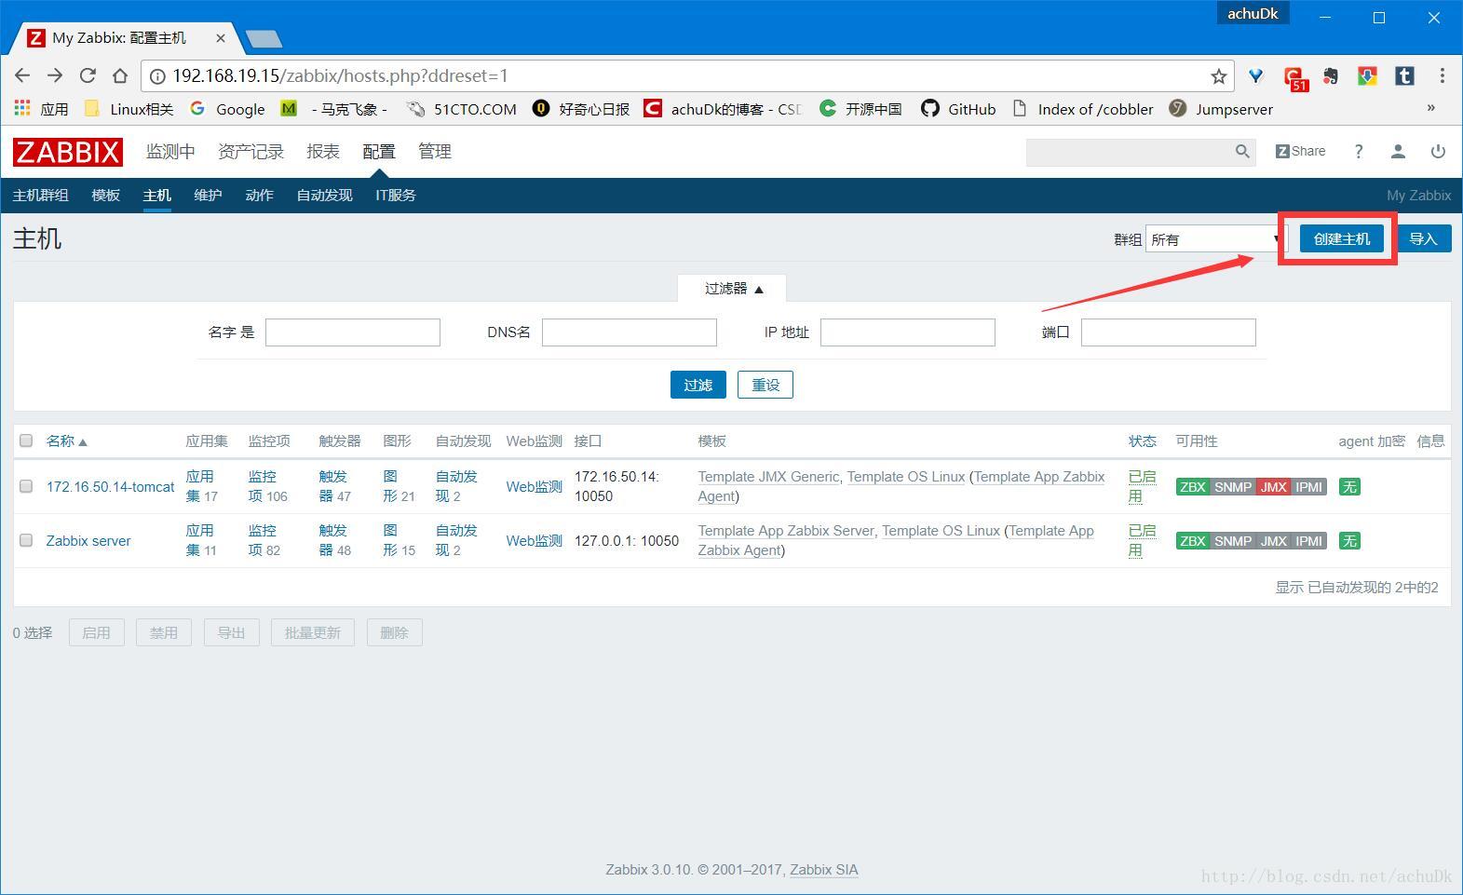The height and width of the screenshot is (895, 1463).
Task: Open Template App Zabbix Server link
Action: (x=786, y=530)
